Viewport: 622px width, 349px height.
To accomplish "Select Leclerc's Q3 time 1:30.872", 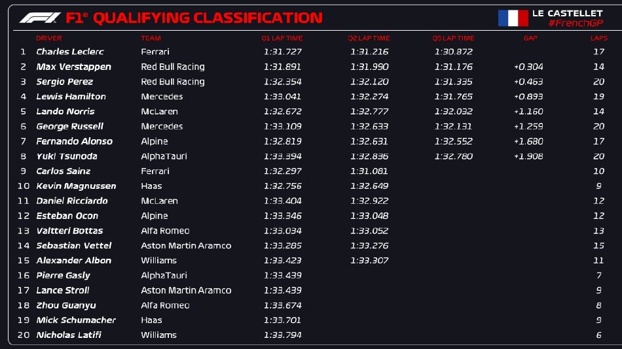I will click(453, 52).
